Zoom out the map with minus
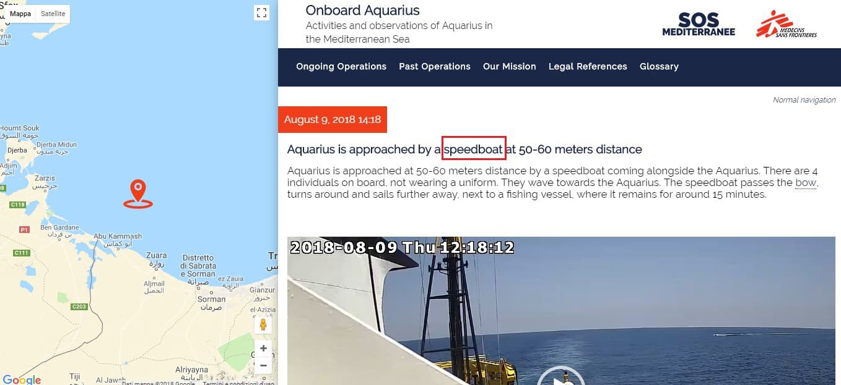Image resolution: width=841 pixels, height=385 pixels. pyautogui.click(x=263, y=365)
